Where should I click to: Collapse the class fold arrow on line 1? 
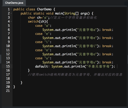pyautogui.click(x=11, y=9)
